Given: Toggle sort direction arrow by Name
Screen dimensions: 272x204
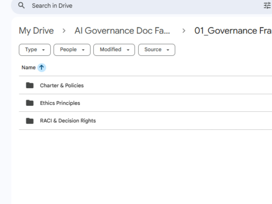Looking at the screenshot, I should click(x=42, y=67).
